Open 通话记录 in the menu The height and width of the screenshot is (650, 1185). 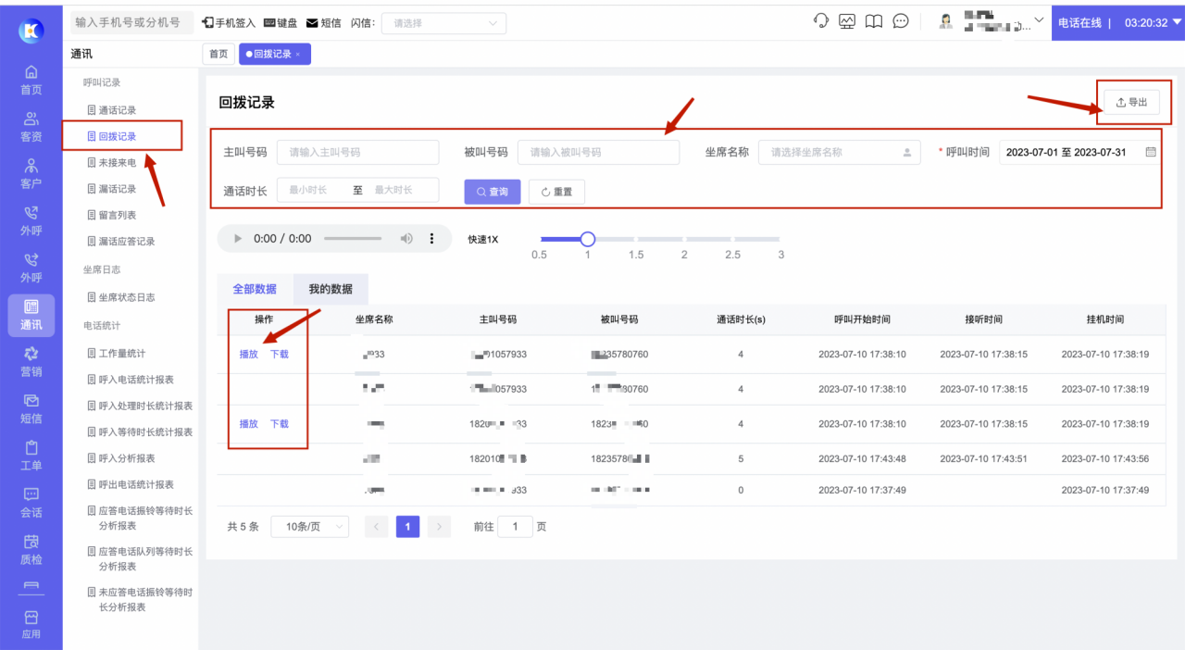click(111, 110)
